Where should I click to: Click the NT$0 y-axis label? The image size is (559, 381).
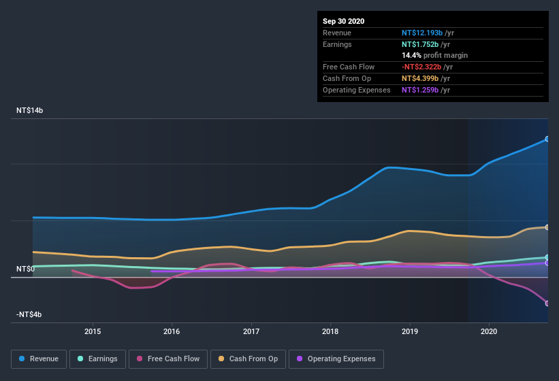26,269
